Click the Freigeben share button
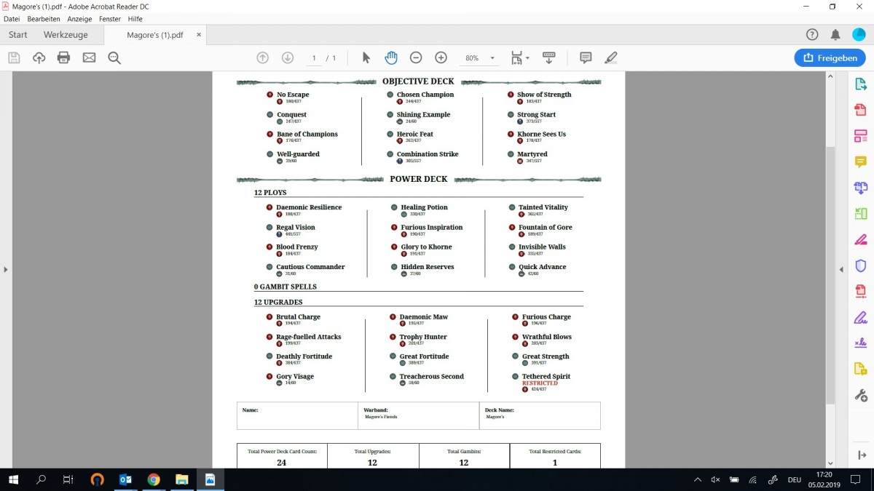 830,57
